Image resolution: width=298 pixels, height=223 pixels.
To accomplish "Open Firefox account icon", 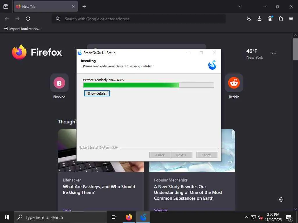I will tap(270, 18).
